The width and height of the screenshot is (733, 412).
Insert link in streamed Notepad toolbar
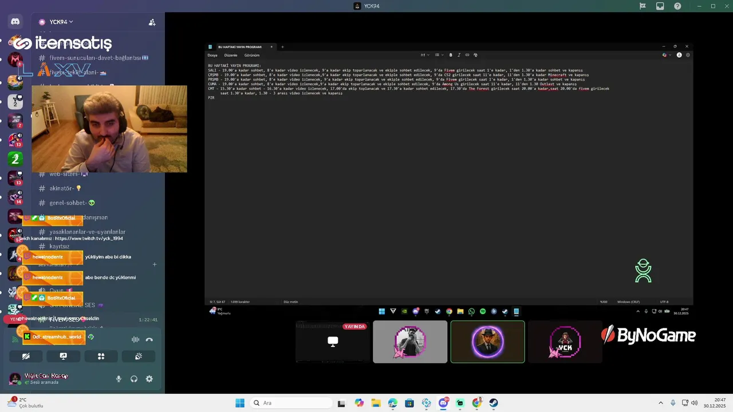click(x=467, y=55)
